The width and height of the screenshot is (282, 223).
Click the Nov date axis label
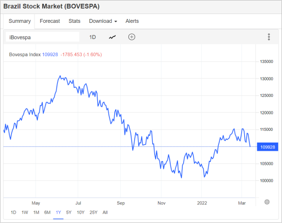pyautogui.click(x=161, y=203)
